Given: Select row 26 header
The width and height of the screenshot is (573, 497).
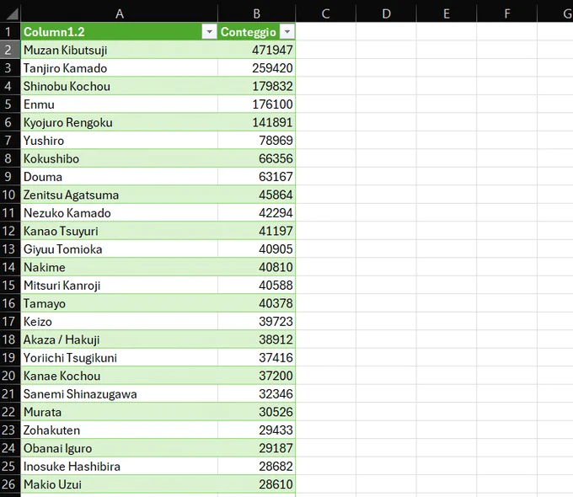Looking at the screenshot, I should [x=10, y=484].
